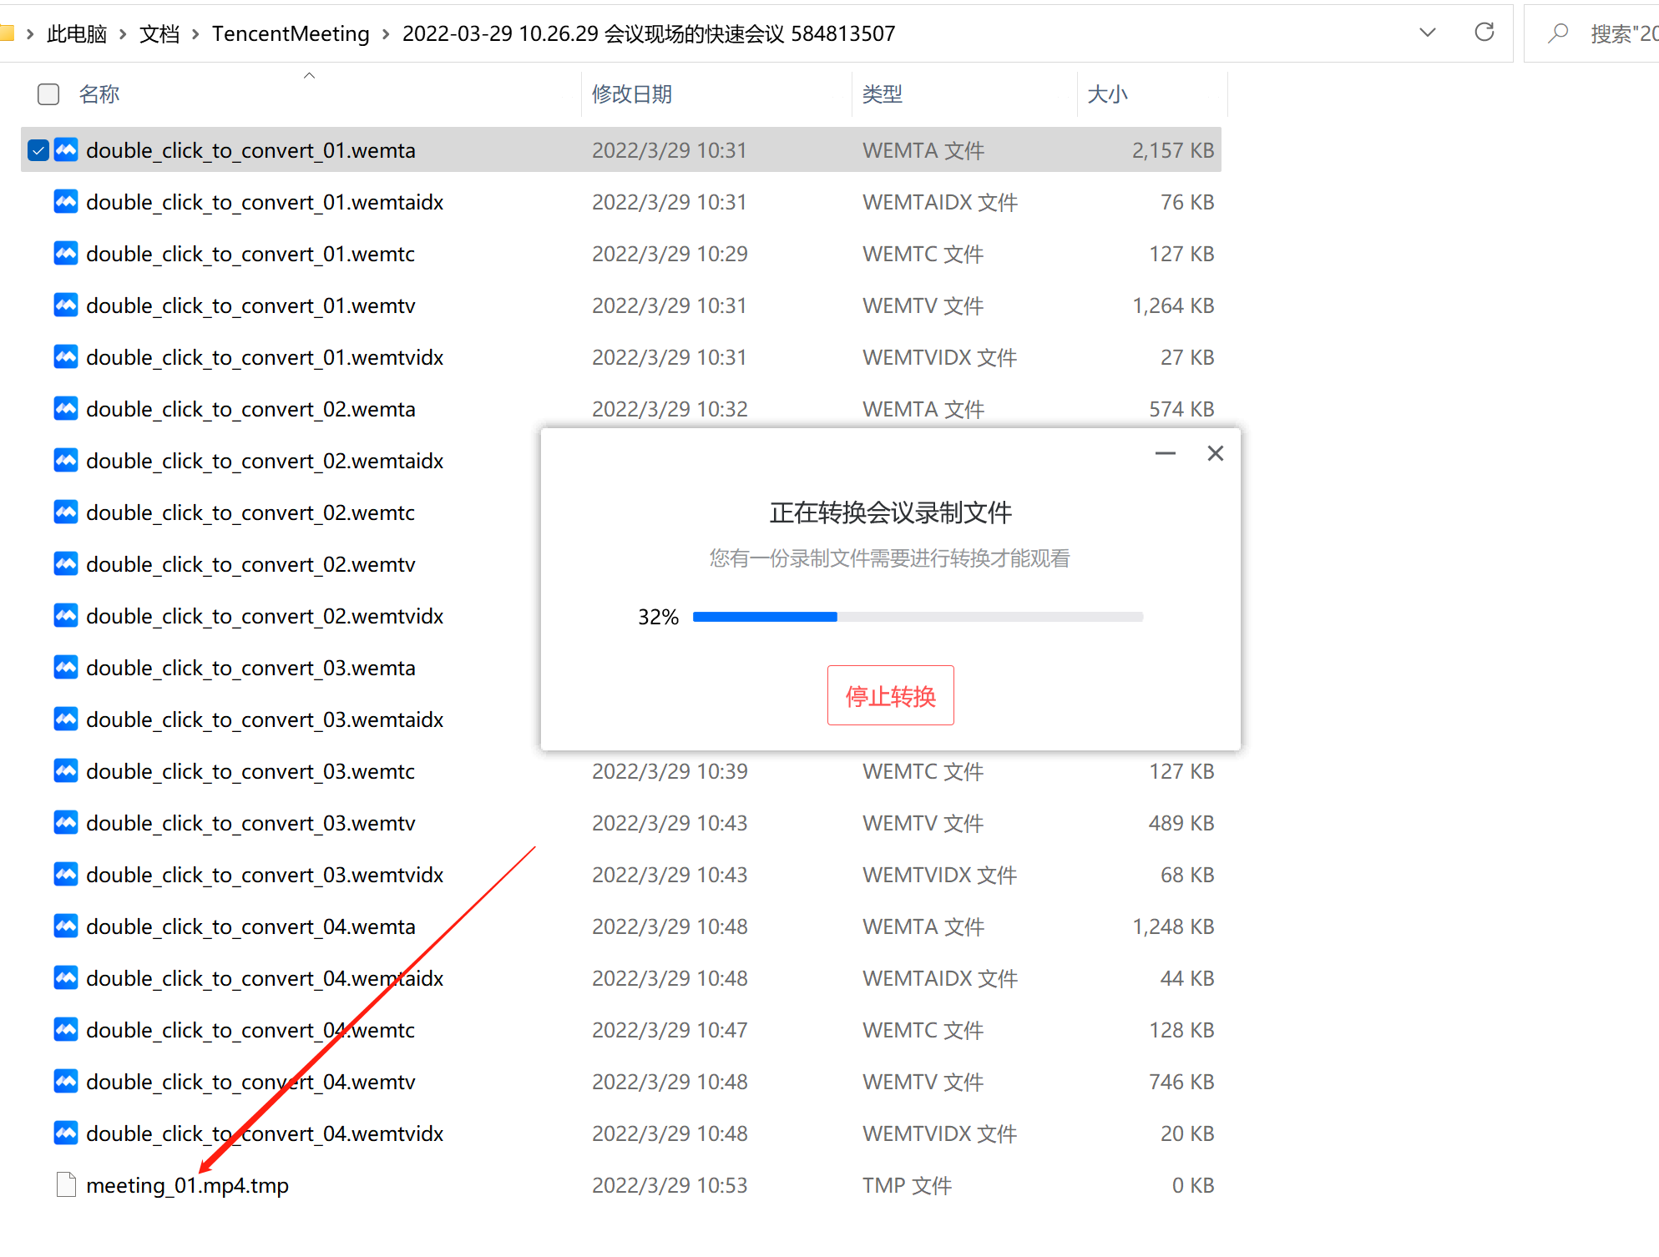This screenshot has width=1659, height=1257.
Task: Minimize the conversion progress dialog
Action: [x=1165, y=453]
